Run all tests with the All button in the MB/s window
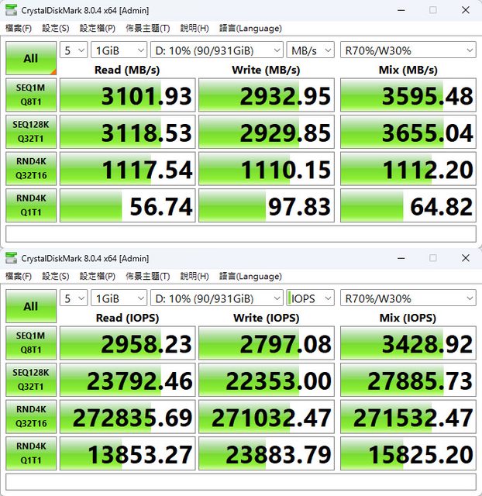Viewport: 482px width, 496px height. point(30,58)
